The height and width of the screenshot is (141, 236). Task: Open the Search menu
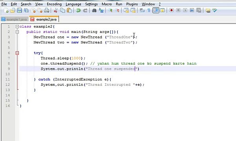pyautogui.click(x=26, y=4)
